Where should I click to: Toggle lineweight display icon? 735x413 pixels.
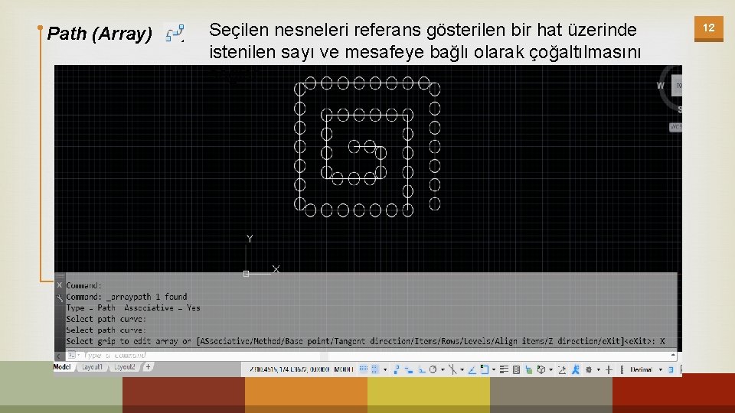[504, 369]
